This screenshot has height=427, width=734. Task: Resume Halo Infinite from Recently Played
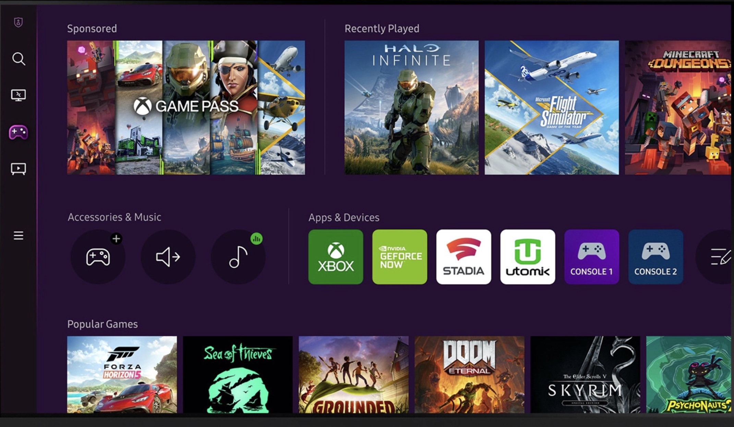[x=411, y=108]
